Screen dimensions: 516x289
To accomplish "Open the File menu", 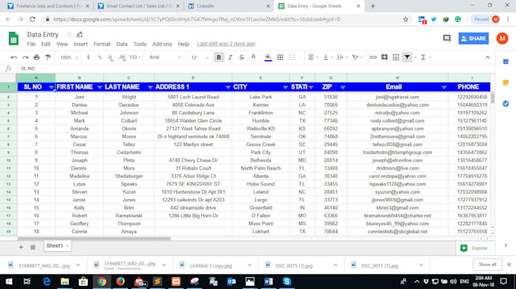I will pyautogui.click(x=31, y=44).
